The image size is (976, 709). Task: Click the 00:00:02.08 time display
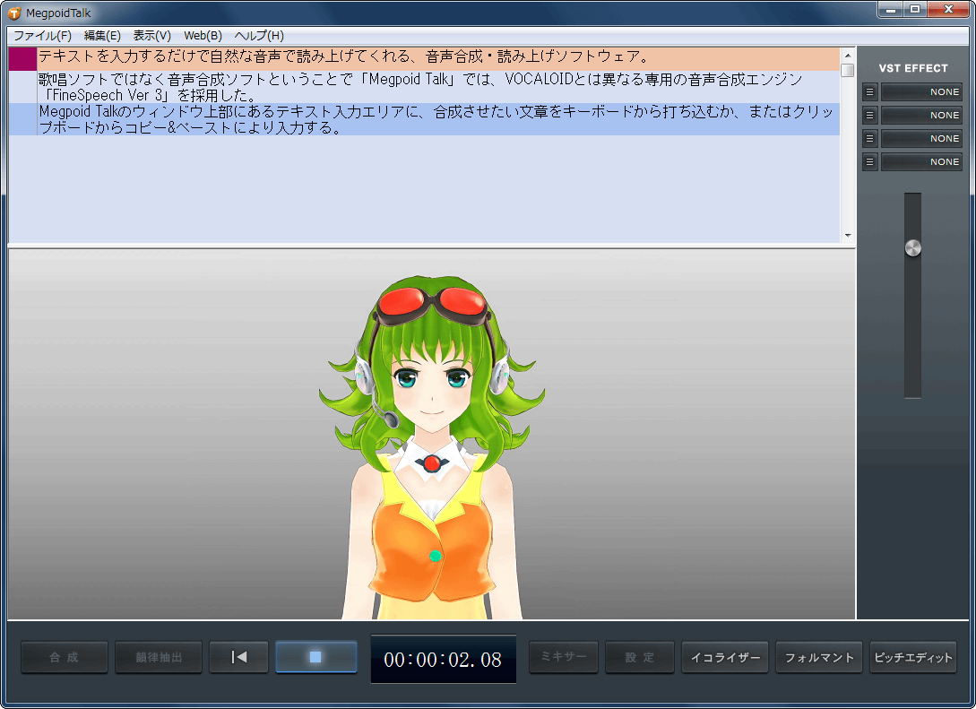443,659
